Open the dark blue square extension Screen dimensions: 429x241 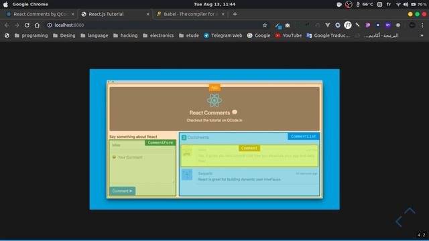[x=378, y=25]
